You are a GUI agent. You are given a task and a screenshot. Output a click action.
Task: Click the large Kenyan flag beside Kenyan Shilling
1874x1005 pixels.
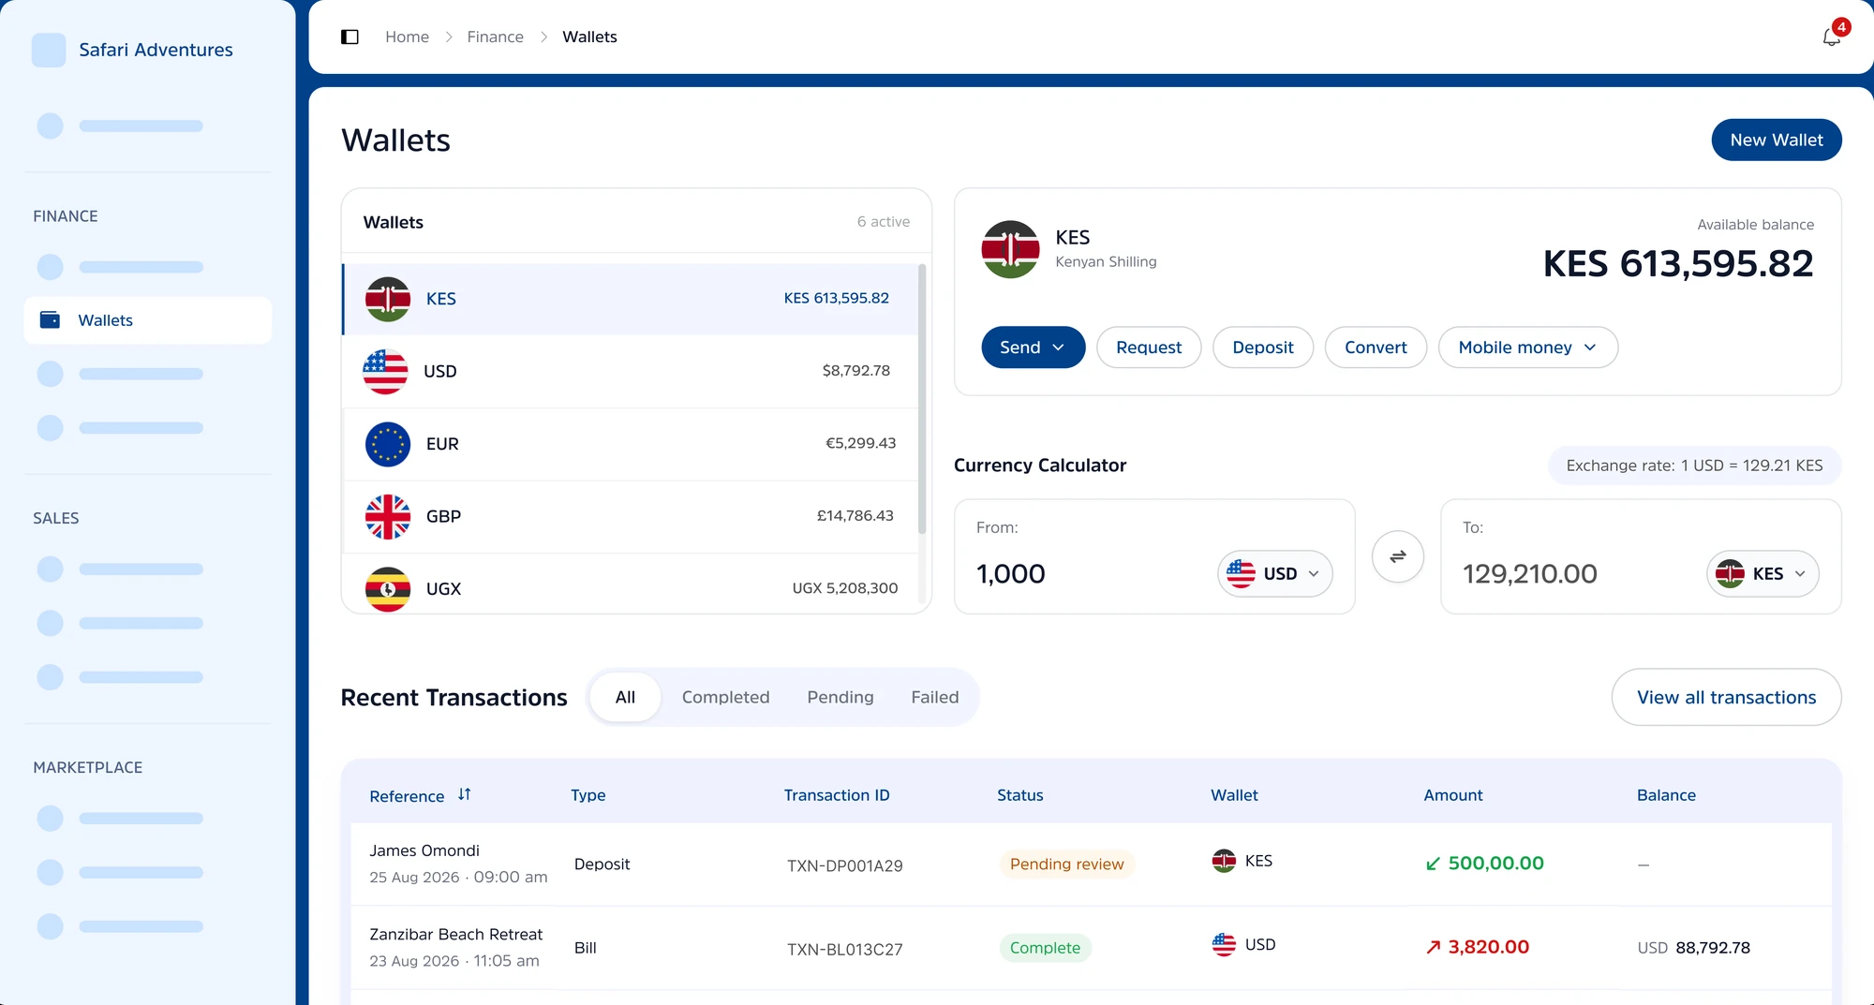pos(1010,249)
